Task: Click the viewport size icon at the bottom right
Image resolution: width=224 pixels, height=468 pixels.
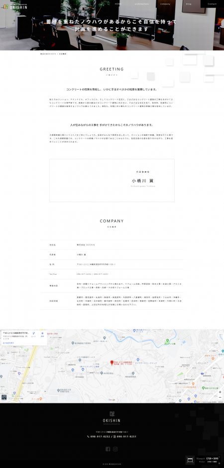Action: click(190, 460)
